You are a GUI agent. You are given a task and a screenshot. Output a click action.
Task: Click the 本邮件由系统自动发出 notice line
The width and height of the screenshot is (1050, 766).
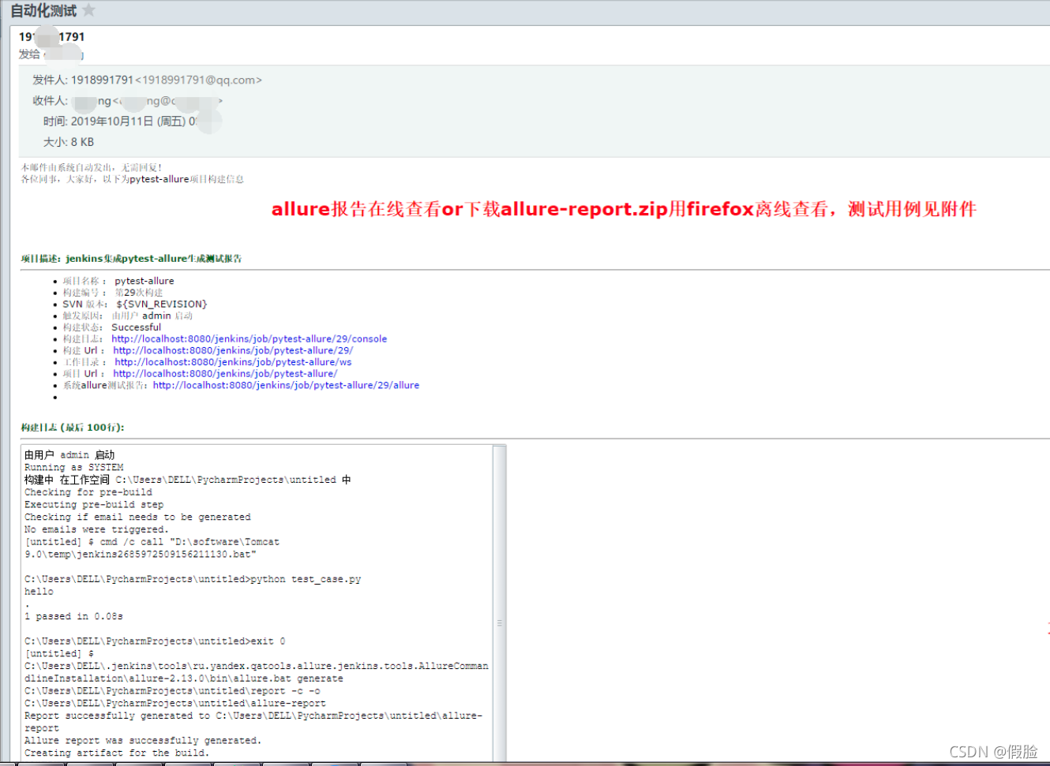point(92,167)
